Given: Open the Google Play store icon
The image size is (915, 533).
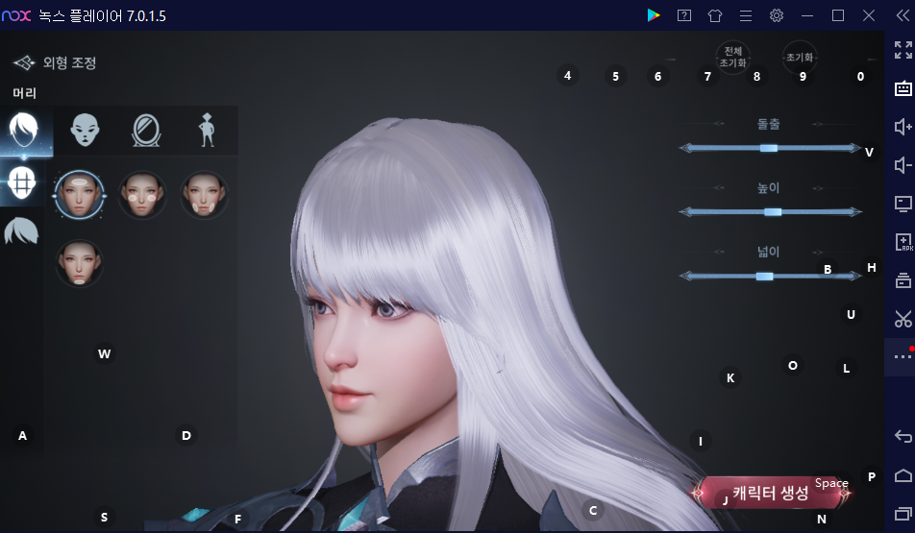Looking at the screenshot, I should click(653, 15).
